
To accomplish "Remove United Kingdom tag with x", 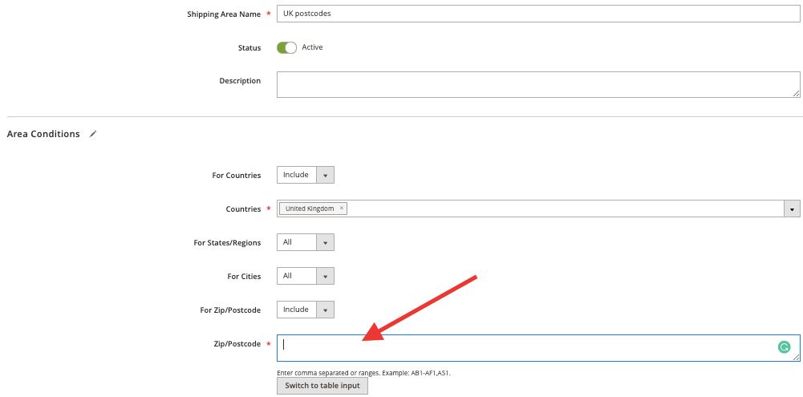I will coord(342,208).
